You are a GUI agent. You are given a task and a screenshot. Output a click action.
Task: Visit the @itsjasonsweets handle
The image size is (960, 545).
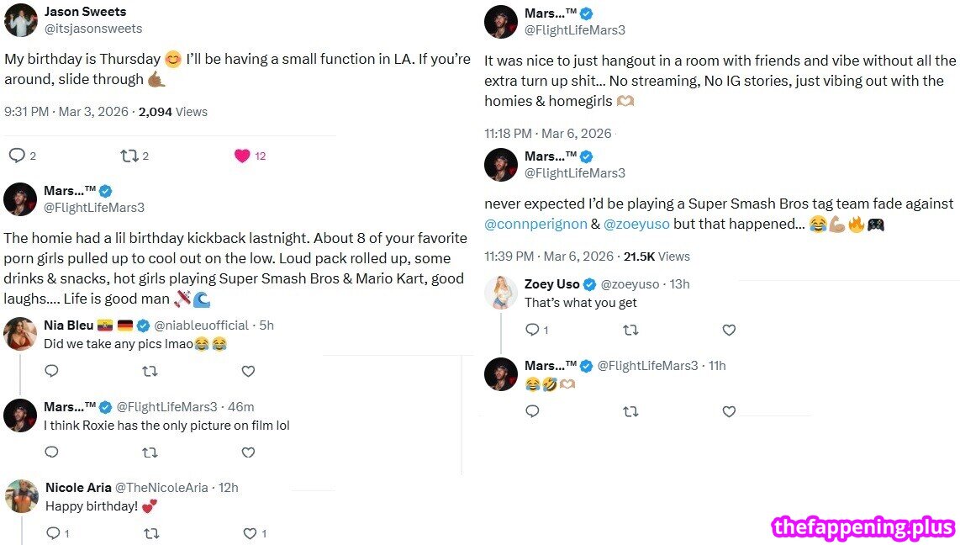pos(92,29)
